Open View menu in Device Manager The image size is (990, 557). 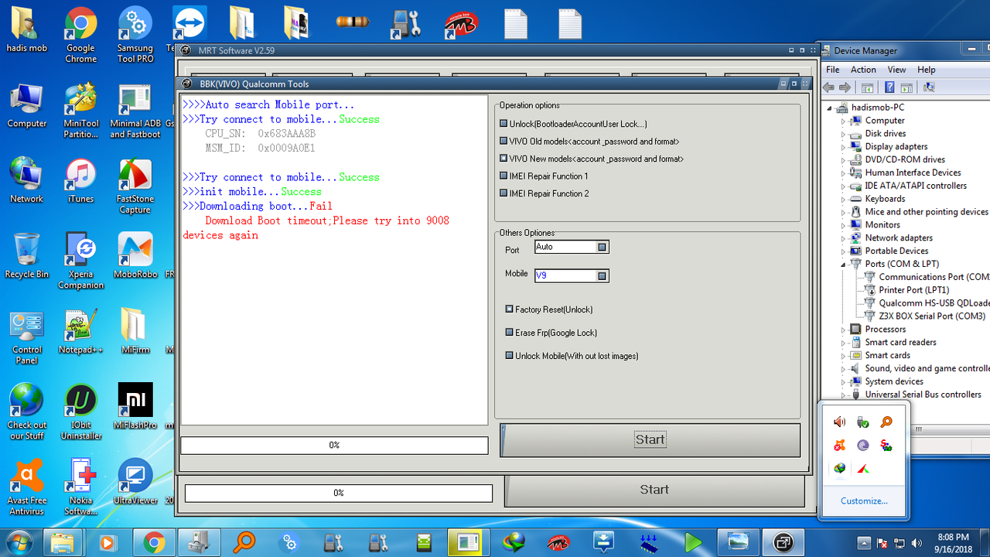[896, 70]
